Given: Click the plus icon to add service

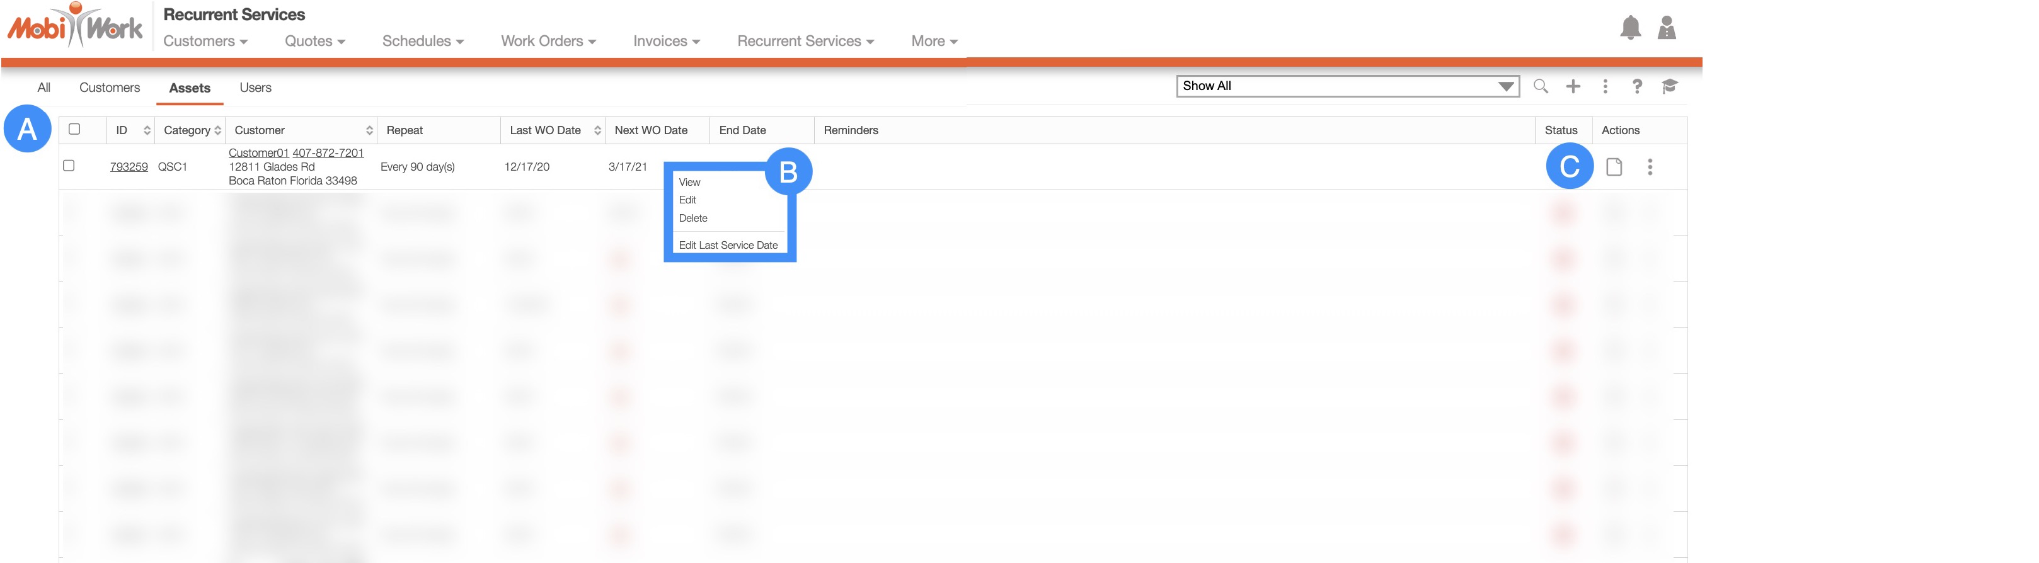Looking at the screenshot, I should tap(1573, 86).
